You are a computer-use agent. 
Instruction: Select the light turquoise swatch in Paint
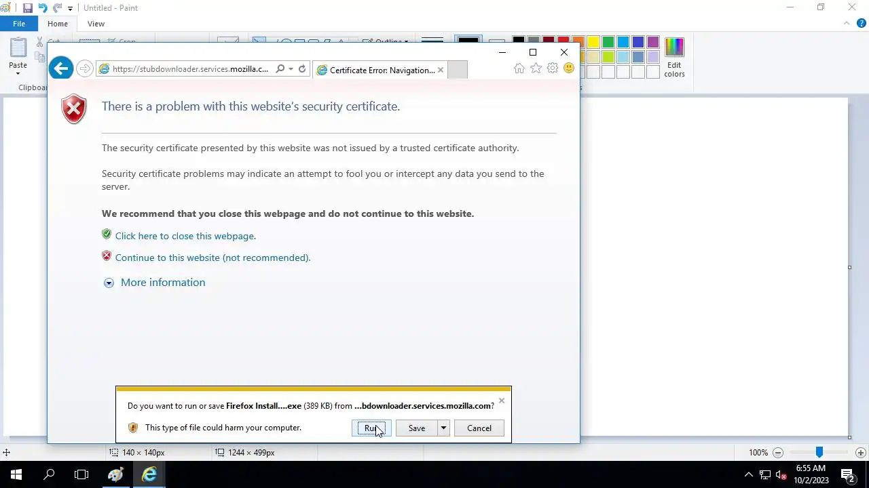coord(623,57)
